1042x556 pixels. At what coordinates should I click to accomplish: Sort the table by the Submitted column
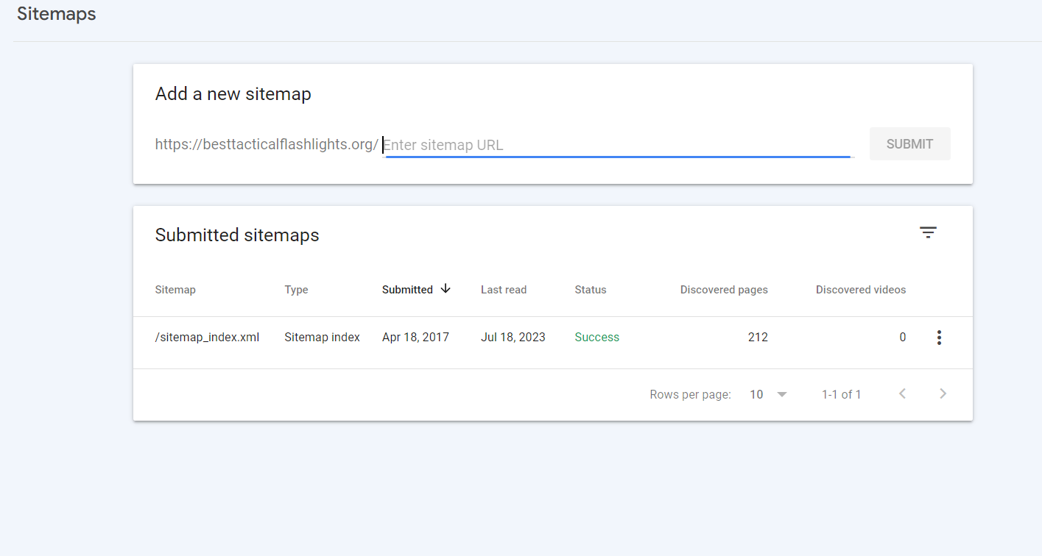coord(407,289)
